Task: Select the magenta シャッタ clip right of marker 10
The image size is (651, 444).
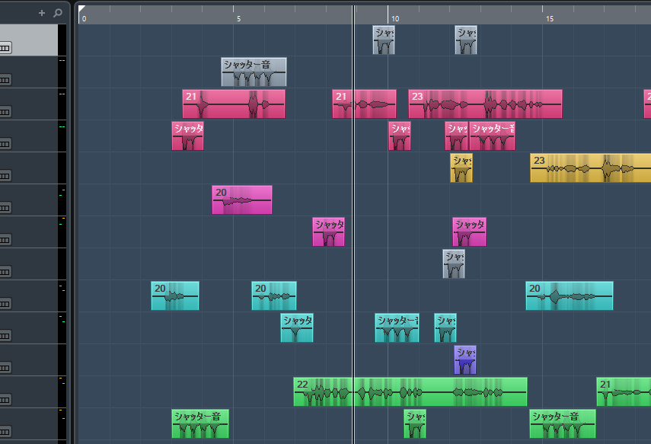Action: 469,232
